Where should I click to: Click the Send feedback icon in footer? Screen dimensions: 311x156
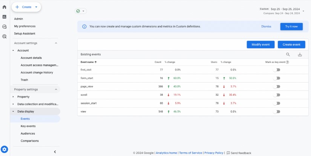pyautogui.click(x=228, y=153)
